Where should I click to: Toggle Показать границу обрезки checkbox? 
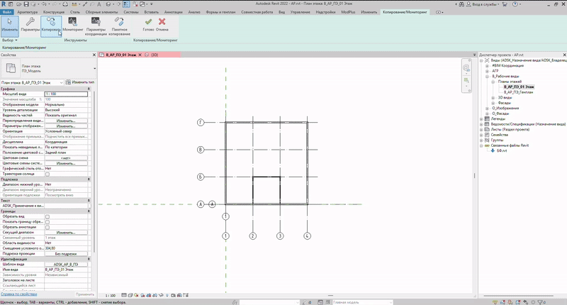point(47,222)
